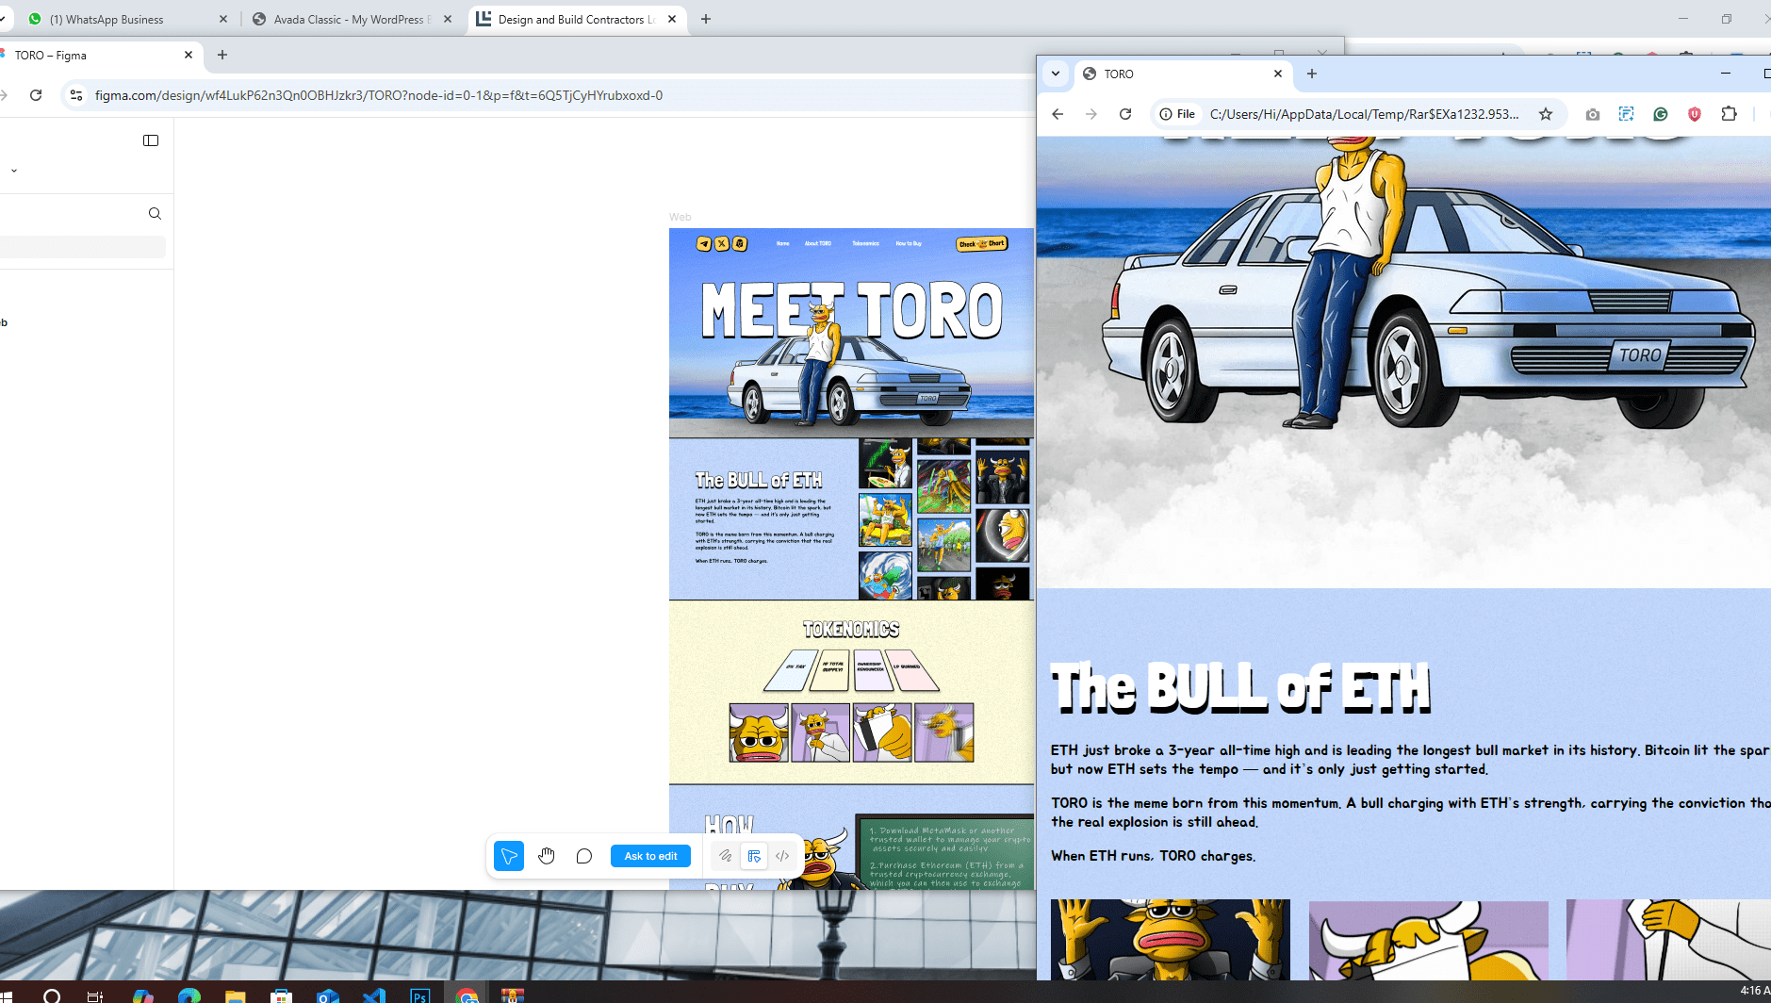This screenshot has height=1003, width=1771.
Task: Open File Explorer from taskbar
Action: [235, 995]
